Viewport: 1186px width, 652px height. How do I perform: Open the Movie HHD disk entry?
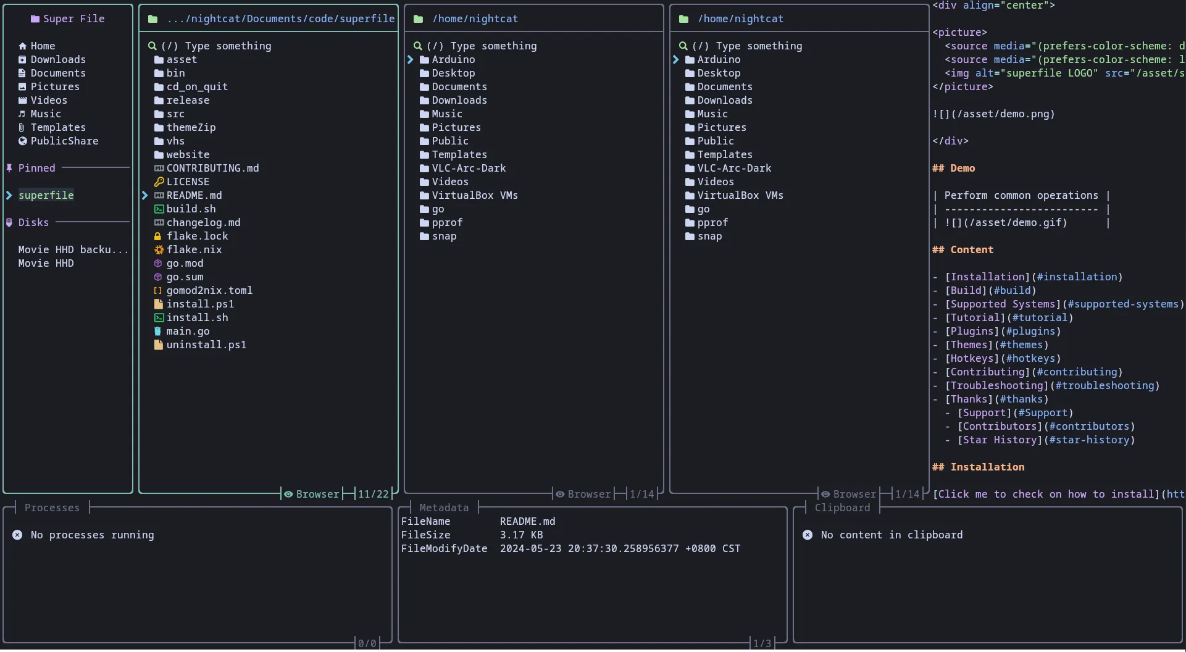[45, 263]
